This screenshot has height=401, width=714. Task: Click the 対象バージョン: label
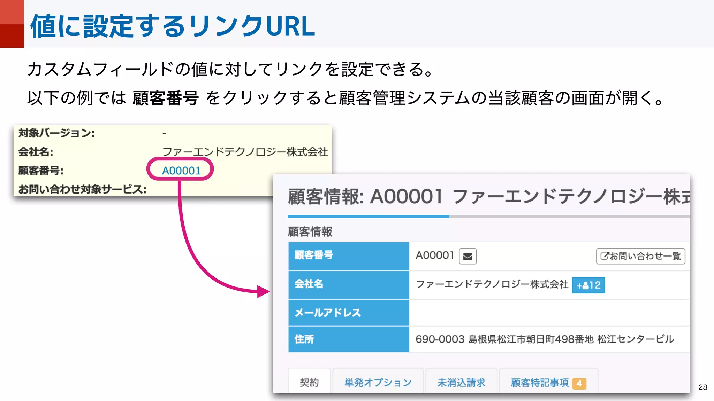coord(56,133)
